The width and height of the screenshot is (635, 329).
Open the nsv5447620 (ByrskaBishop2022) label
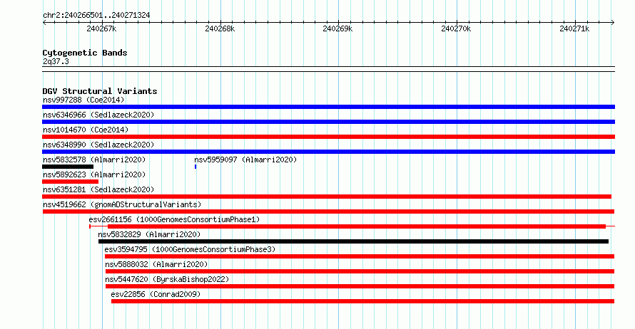click(167, 279)
